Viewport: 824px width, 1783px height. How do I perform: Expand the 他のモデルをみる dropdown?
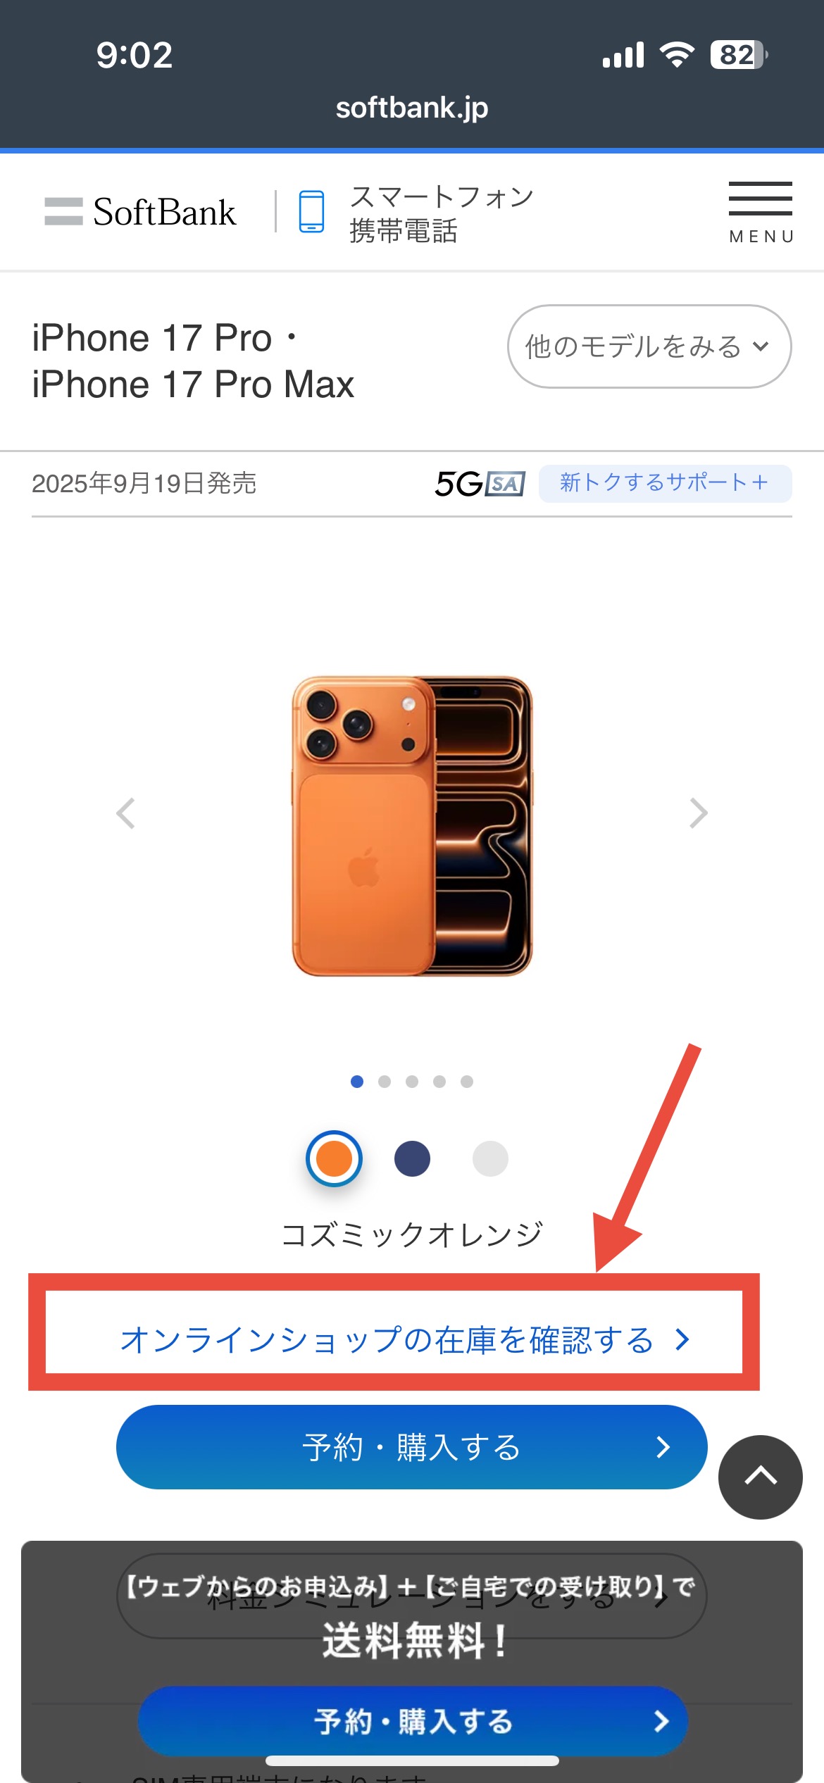click(x=649, y=346)
